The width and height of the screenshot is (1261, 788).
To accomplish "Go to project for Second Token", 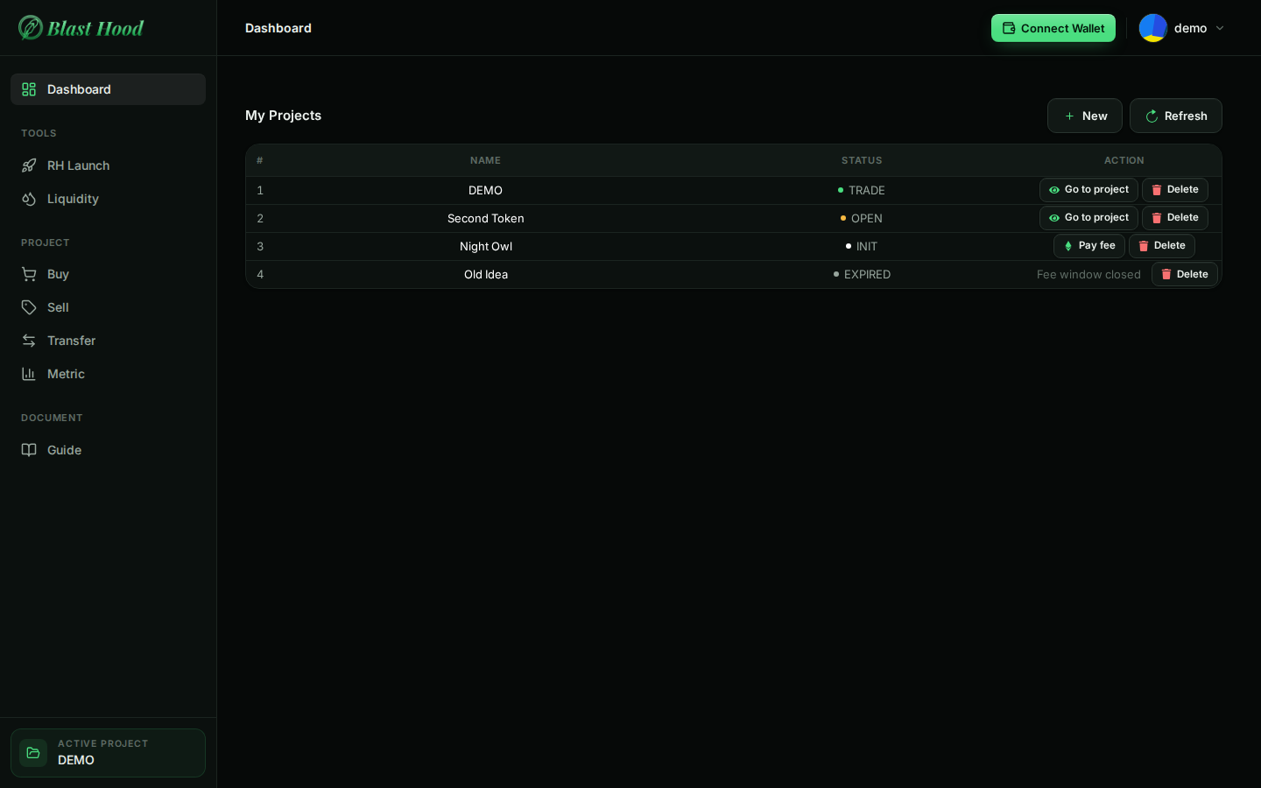I will (1088, 218).
